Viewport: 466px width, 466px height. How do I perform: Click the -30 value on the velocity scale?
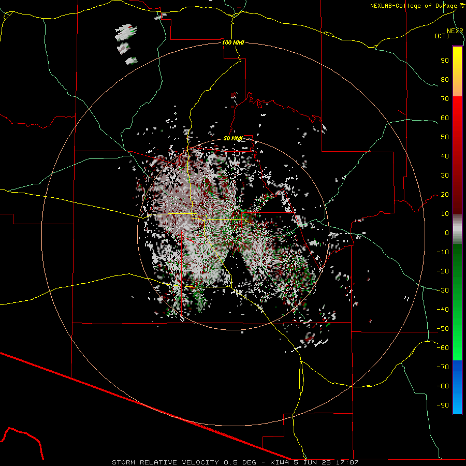tap(443, 290)
